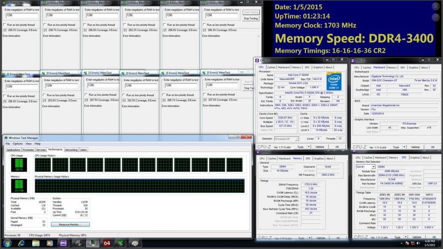
Task: Click the CPU-Z title icon of Mainboard window
Action: coord(353,60)
